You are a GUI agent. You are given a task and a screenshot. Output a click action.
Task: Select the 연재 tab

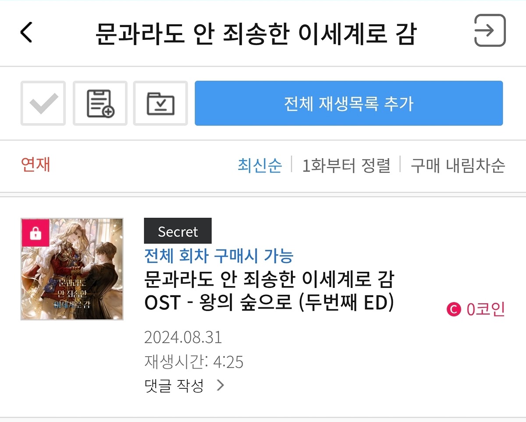(36, 165)
